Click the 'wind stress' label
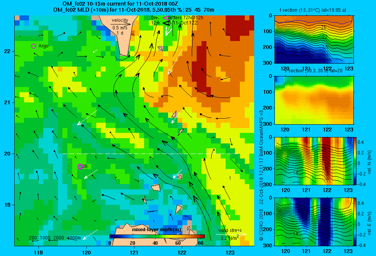376x256 pixels. click(x=230, y=230)
